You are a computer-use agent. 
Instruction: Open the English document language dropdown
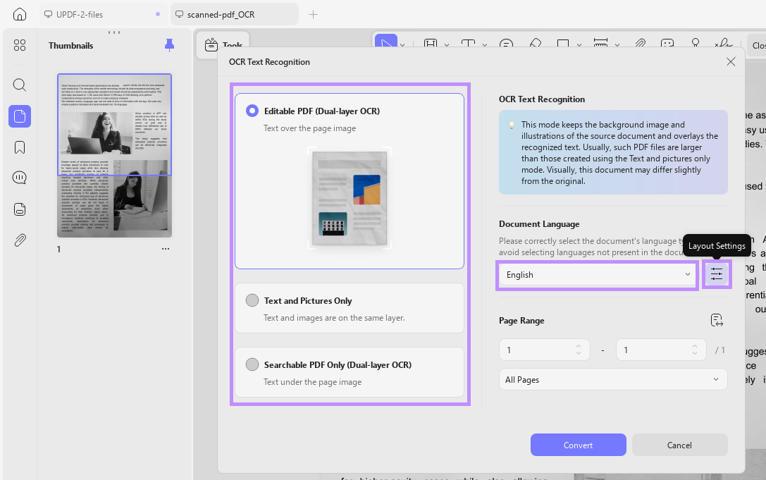pos(598,275)
